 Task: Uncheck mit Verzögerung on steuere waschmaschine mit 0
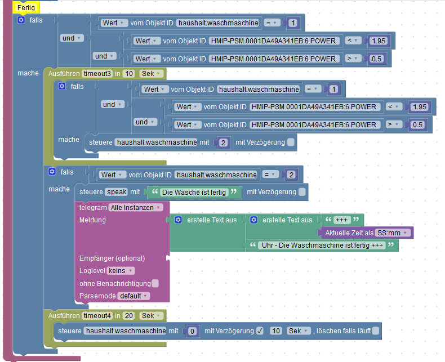(x=260, y=331)
